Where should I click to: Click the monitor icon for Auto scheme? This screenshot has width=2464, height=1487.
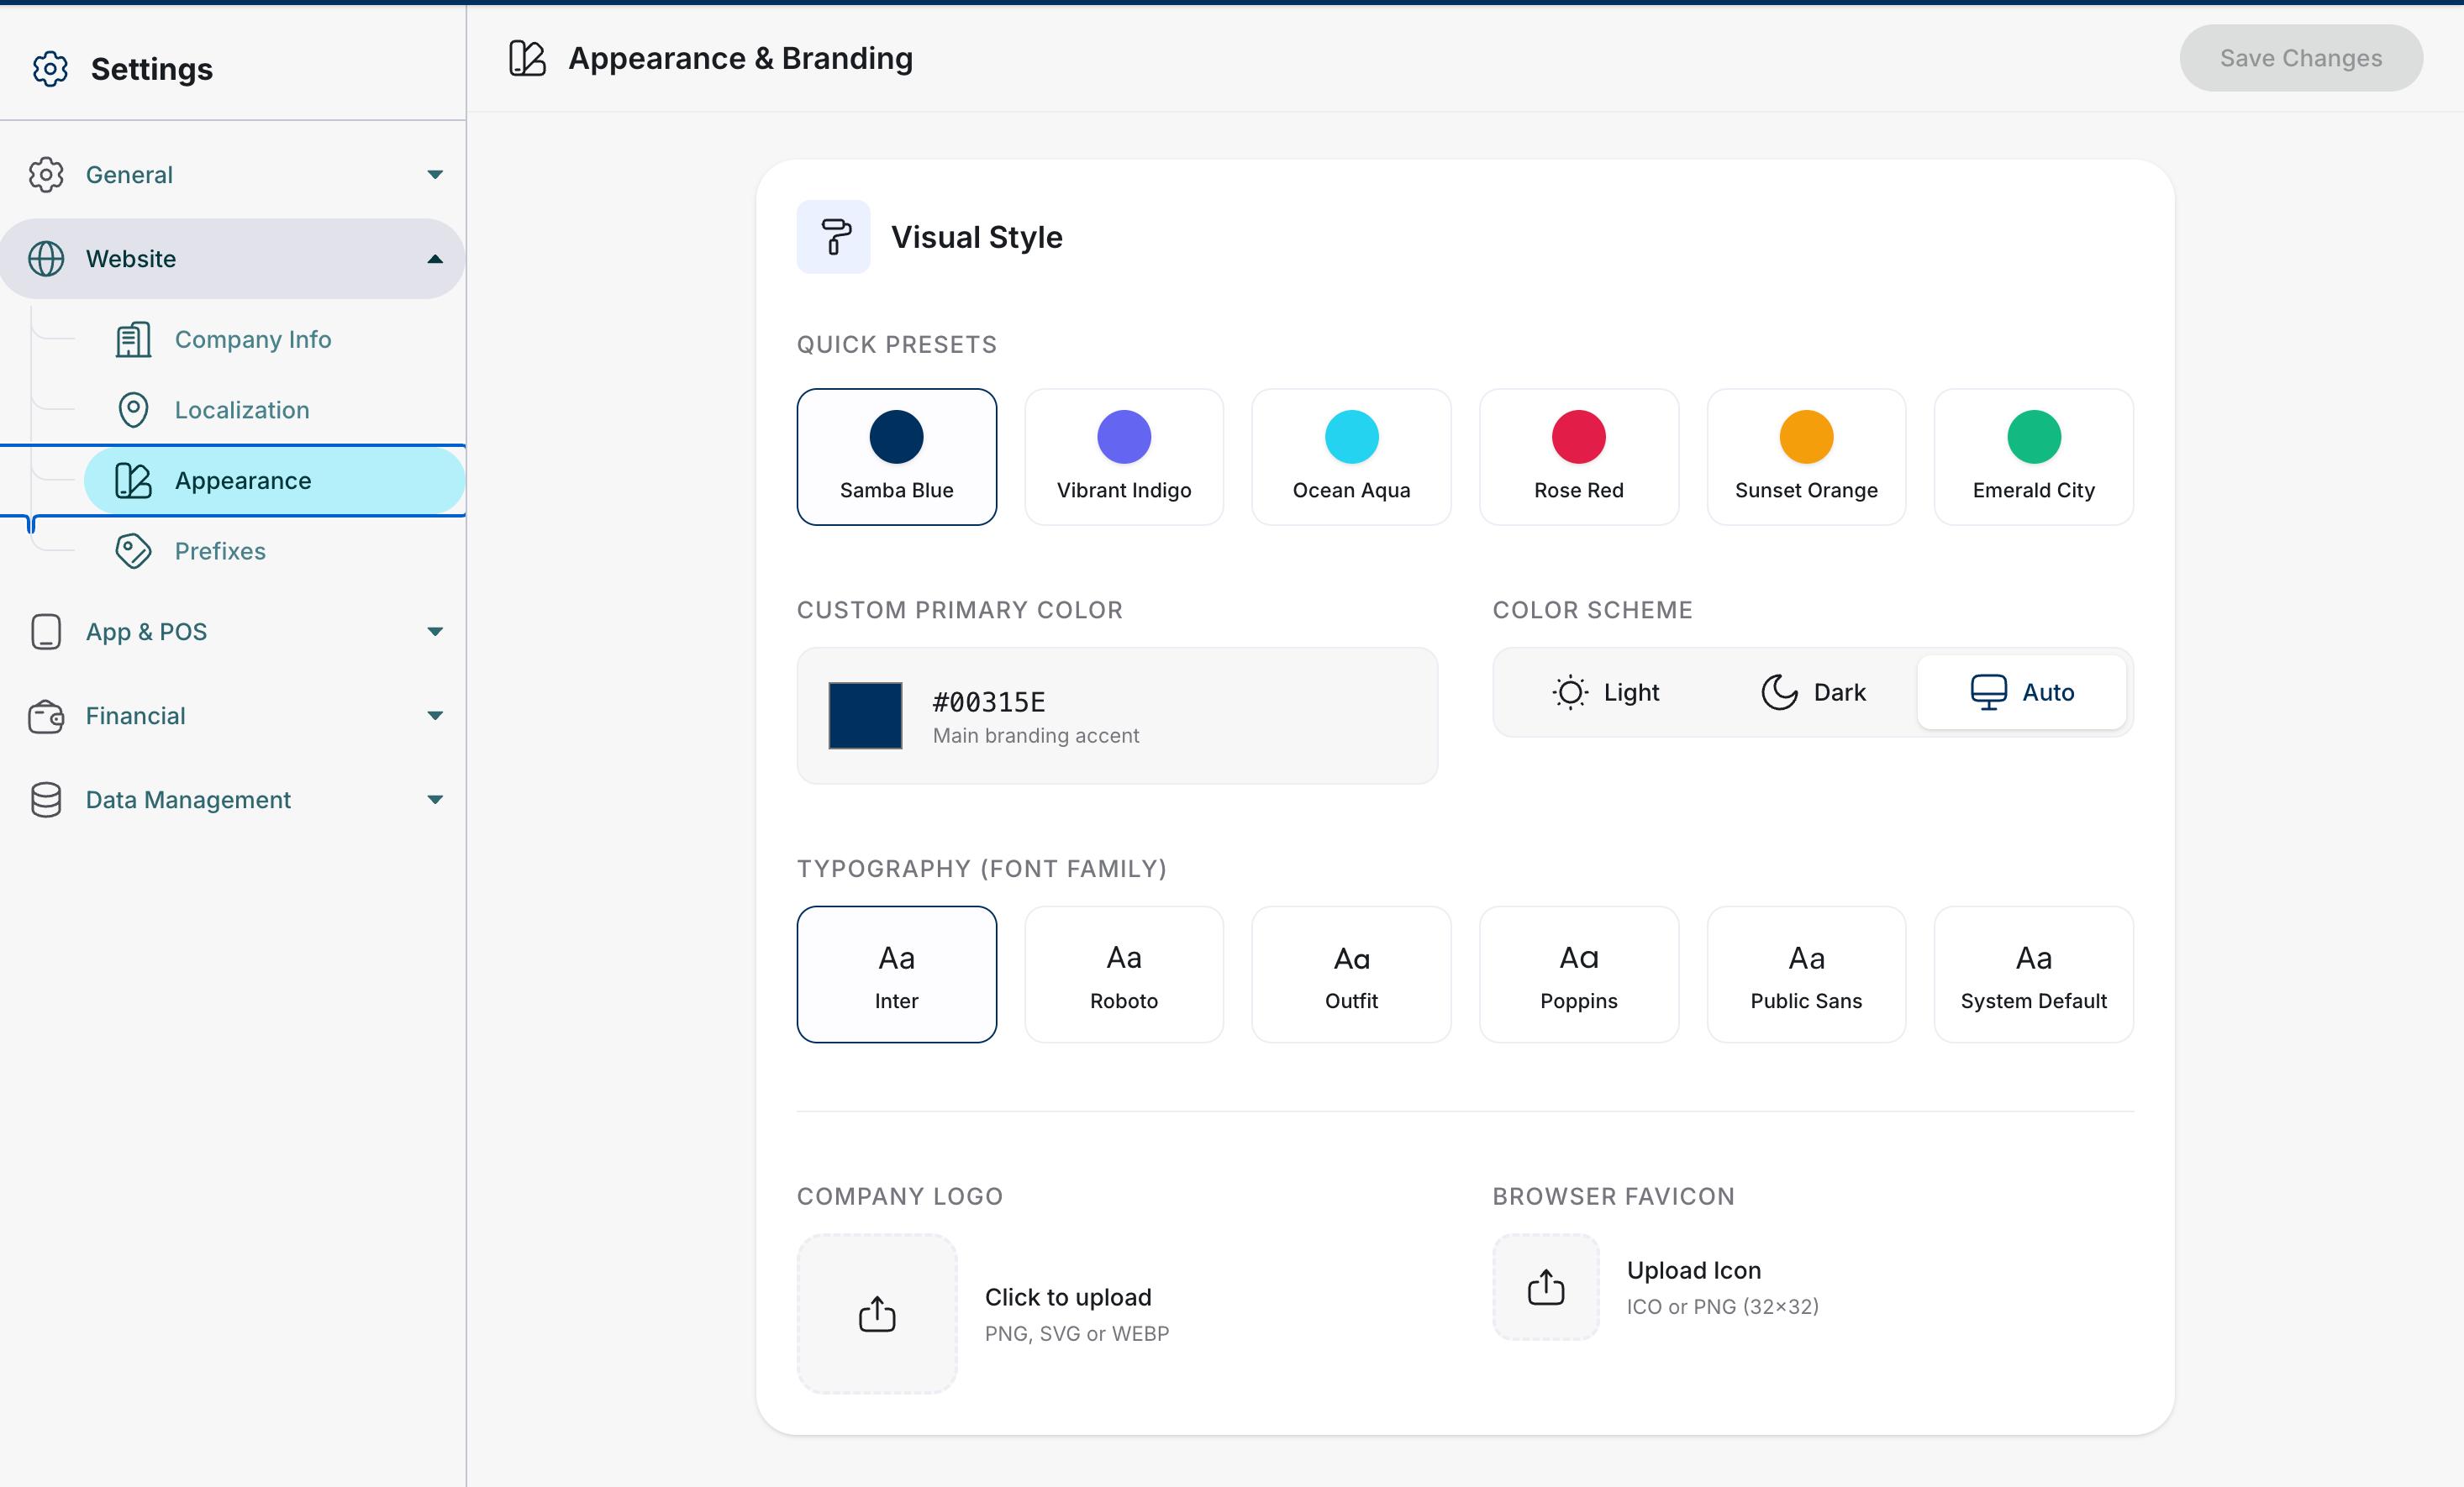[x=1988, y=692]
